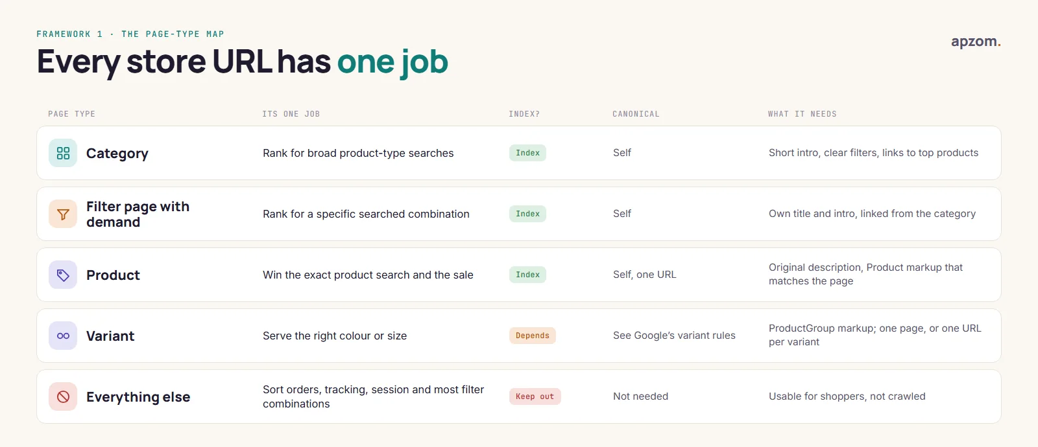This screenshot has height=447, width=1038.
Task: Click the 'Self' canonical in Filter page row
Action: (622, 214)
